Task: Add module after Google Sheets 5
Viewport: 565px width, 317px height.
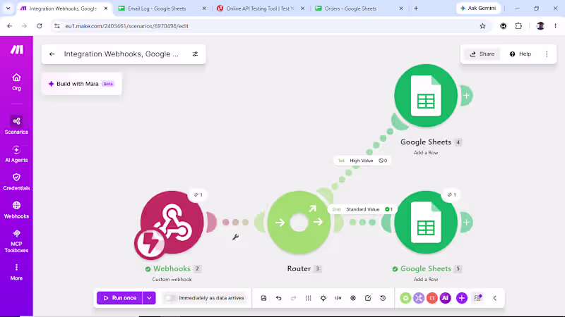Action: (x=466, y=223)
